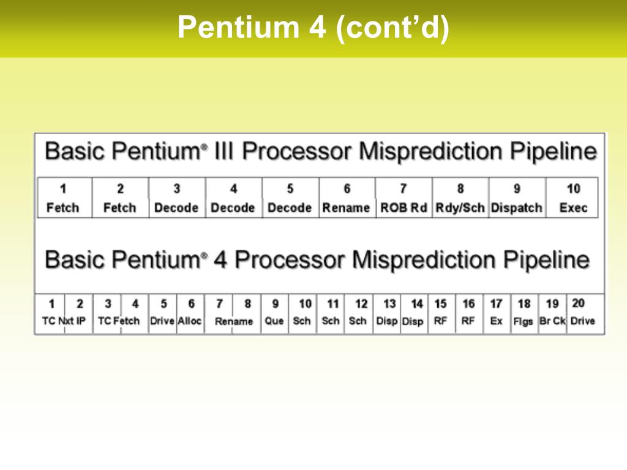Select the Br Ck stage 19 cell
627x470 pixels.
[x=552, y=314]
